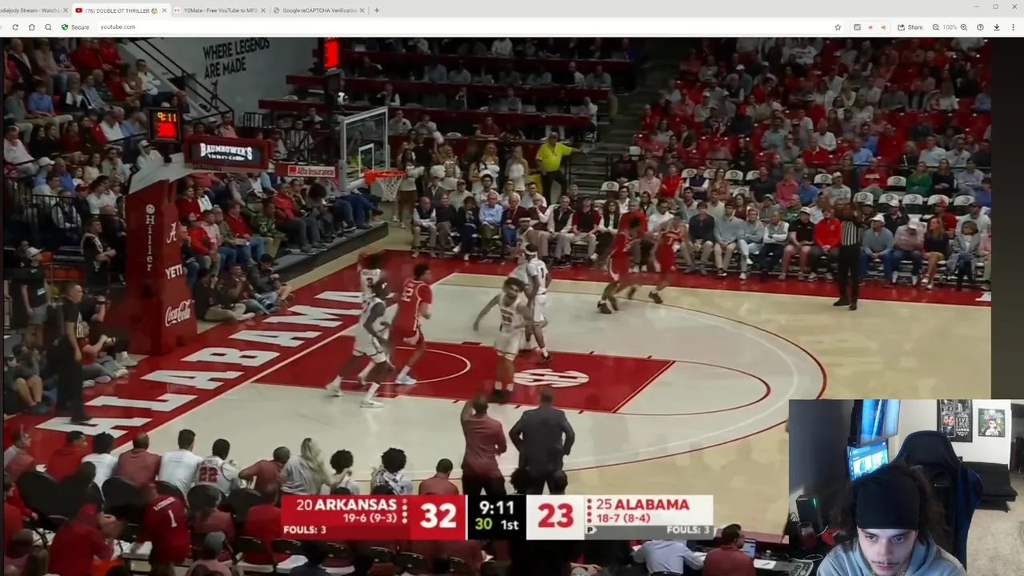This screenshot has width=1024, height=576.
Task: Open the downloads arrow icon
Action: [997, 27]
